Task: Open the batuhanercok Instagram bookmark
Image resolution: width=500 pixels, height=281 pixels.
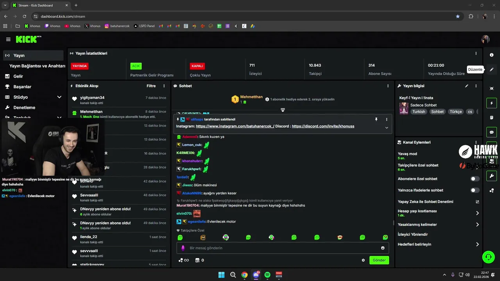Action: (117, 26)
